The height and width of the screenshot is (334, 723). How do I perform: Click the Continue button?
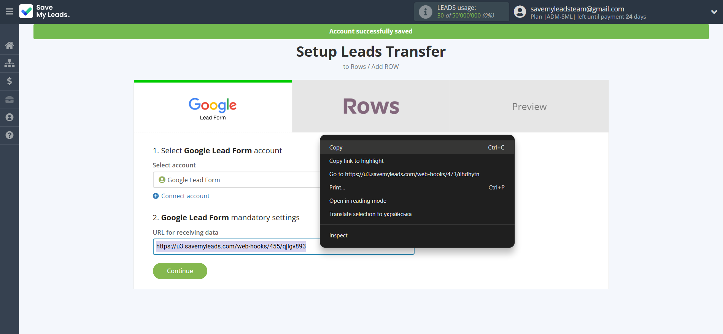click(180, 271)
